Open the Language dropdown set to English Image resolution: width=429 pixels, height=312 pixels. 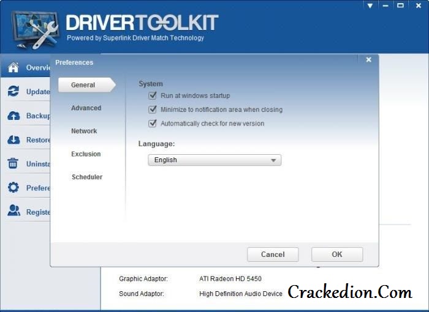click(214, 160)
